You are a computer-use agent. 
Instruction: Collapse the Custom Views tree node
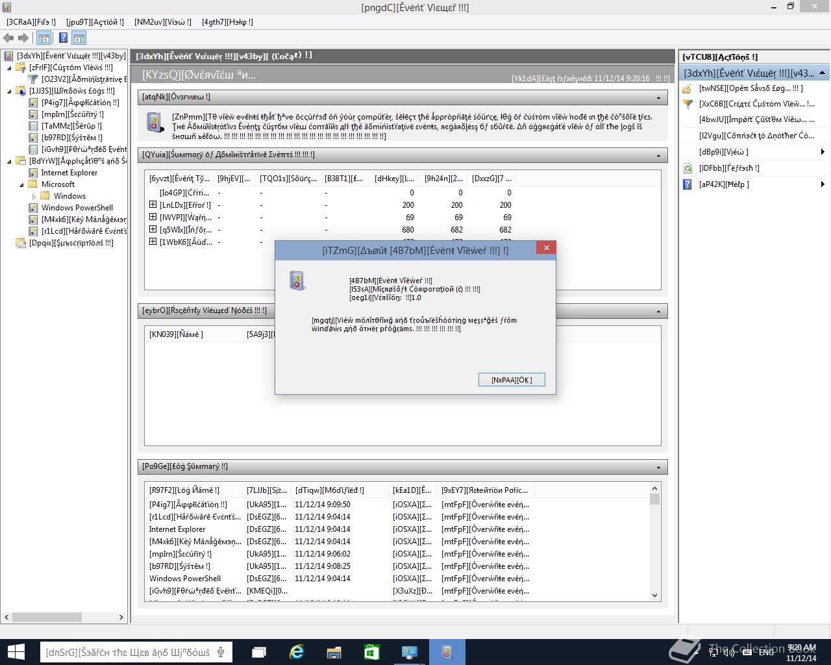point(10,68)
